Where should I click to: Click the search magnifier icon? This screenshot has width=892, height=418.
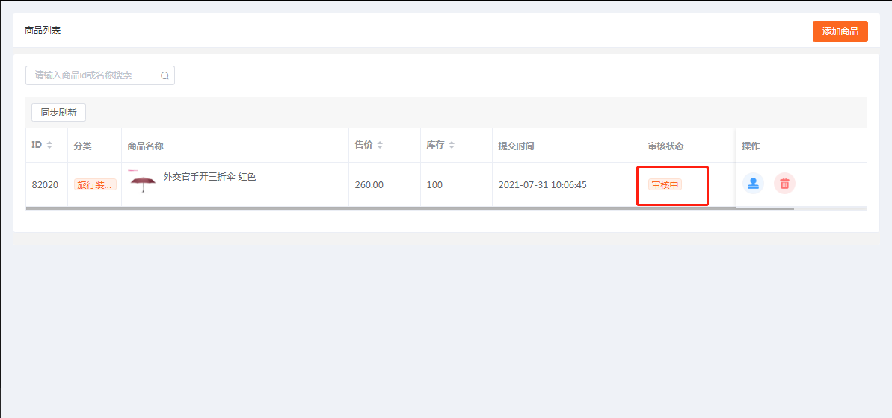pos(164,75)
